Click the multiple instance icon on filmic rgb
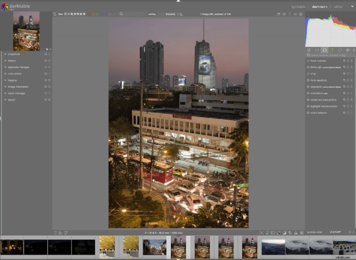356x260 pixels. click(x=344, y=67)
